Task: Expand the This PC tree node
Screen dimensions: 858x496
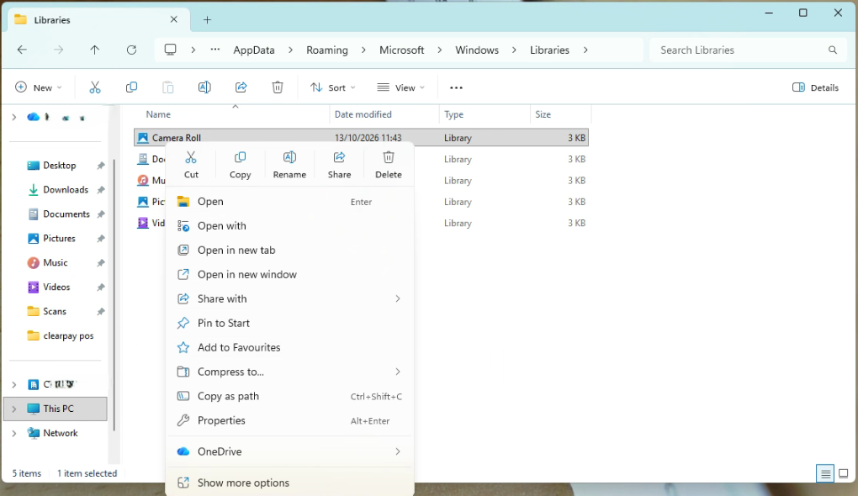Action: click(x=14, y=409)
